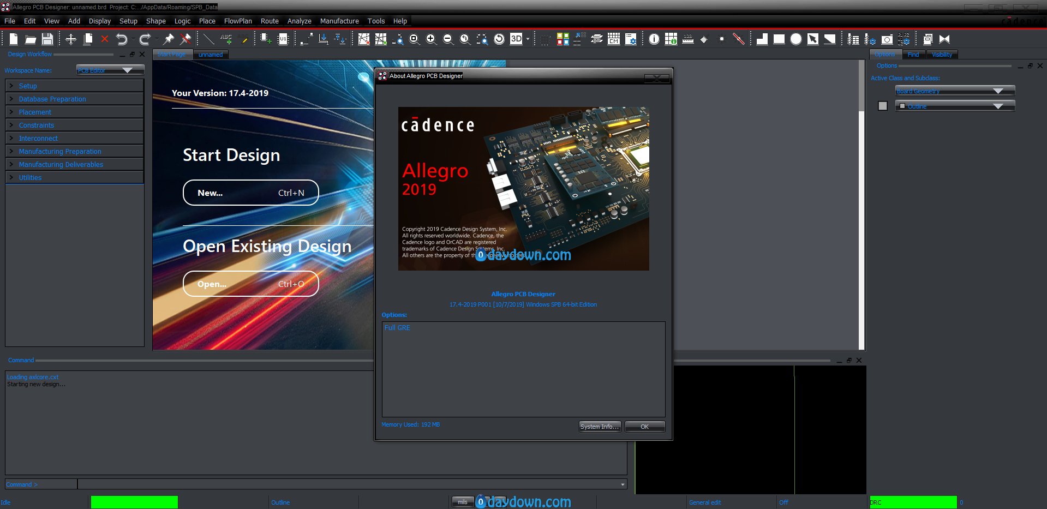Select the Add Connect routing icon
Image resolution: width=1047 pixels, height=509 pixels.
pos(307,39)
